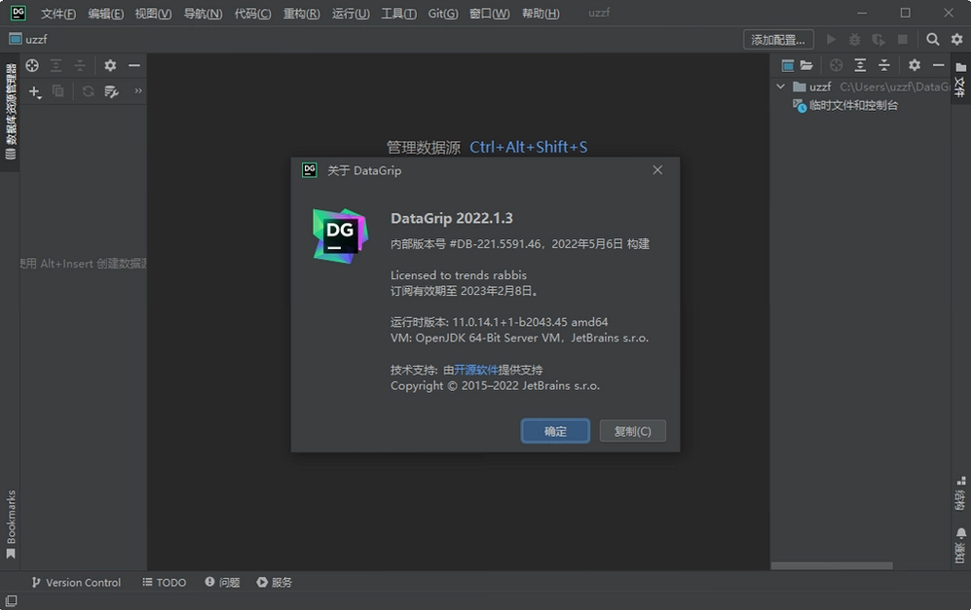The height and width of the screenshot is (610, 971).
Task: Open the 编辑(E) menu
Action: (x=105, y=13)
